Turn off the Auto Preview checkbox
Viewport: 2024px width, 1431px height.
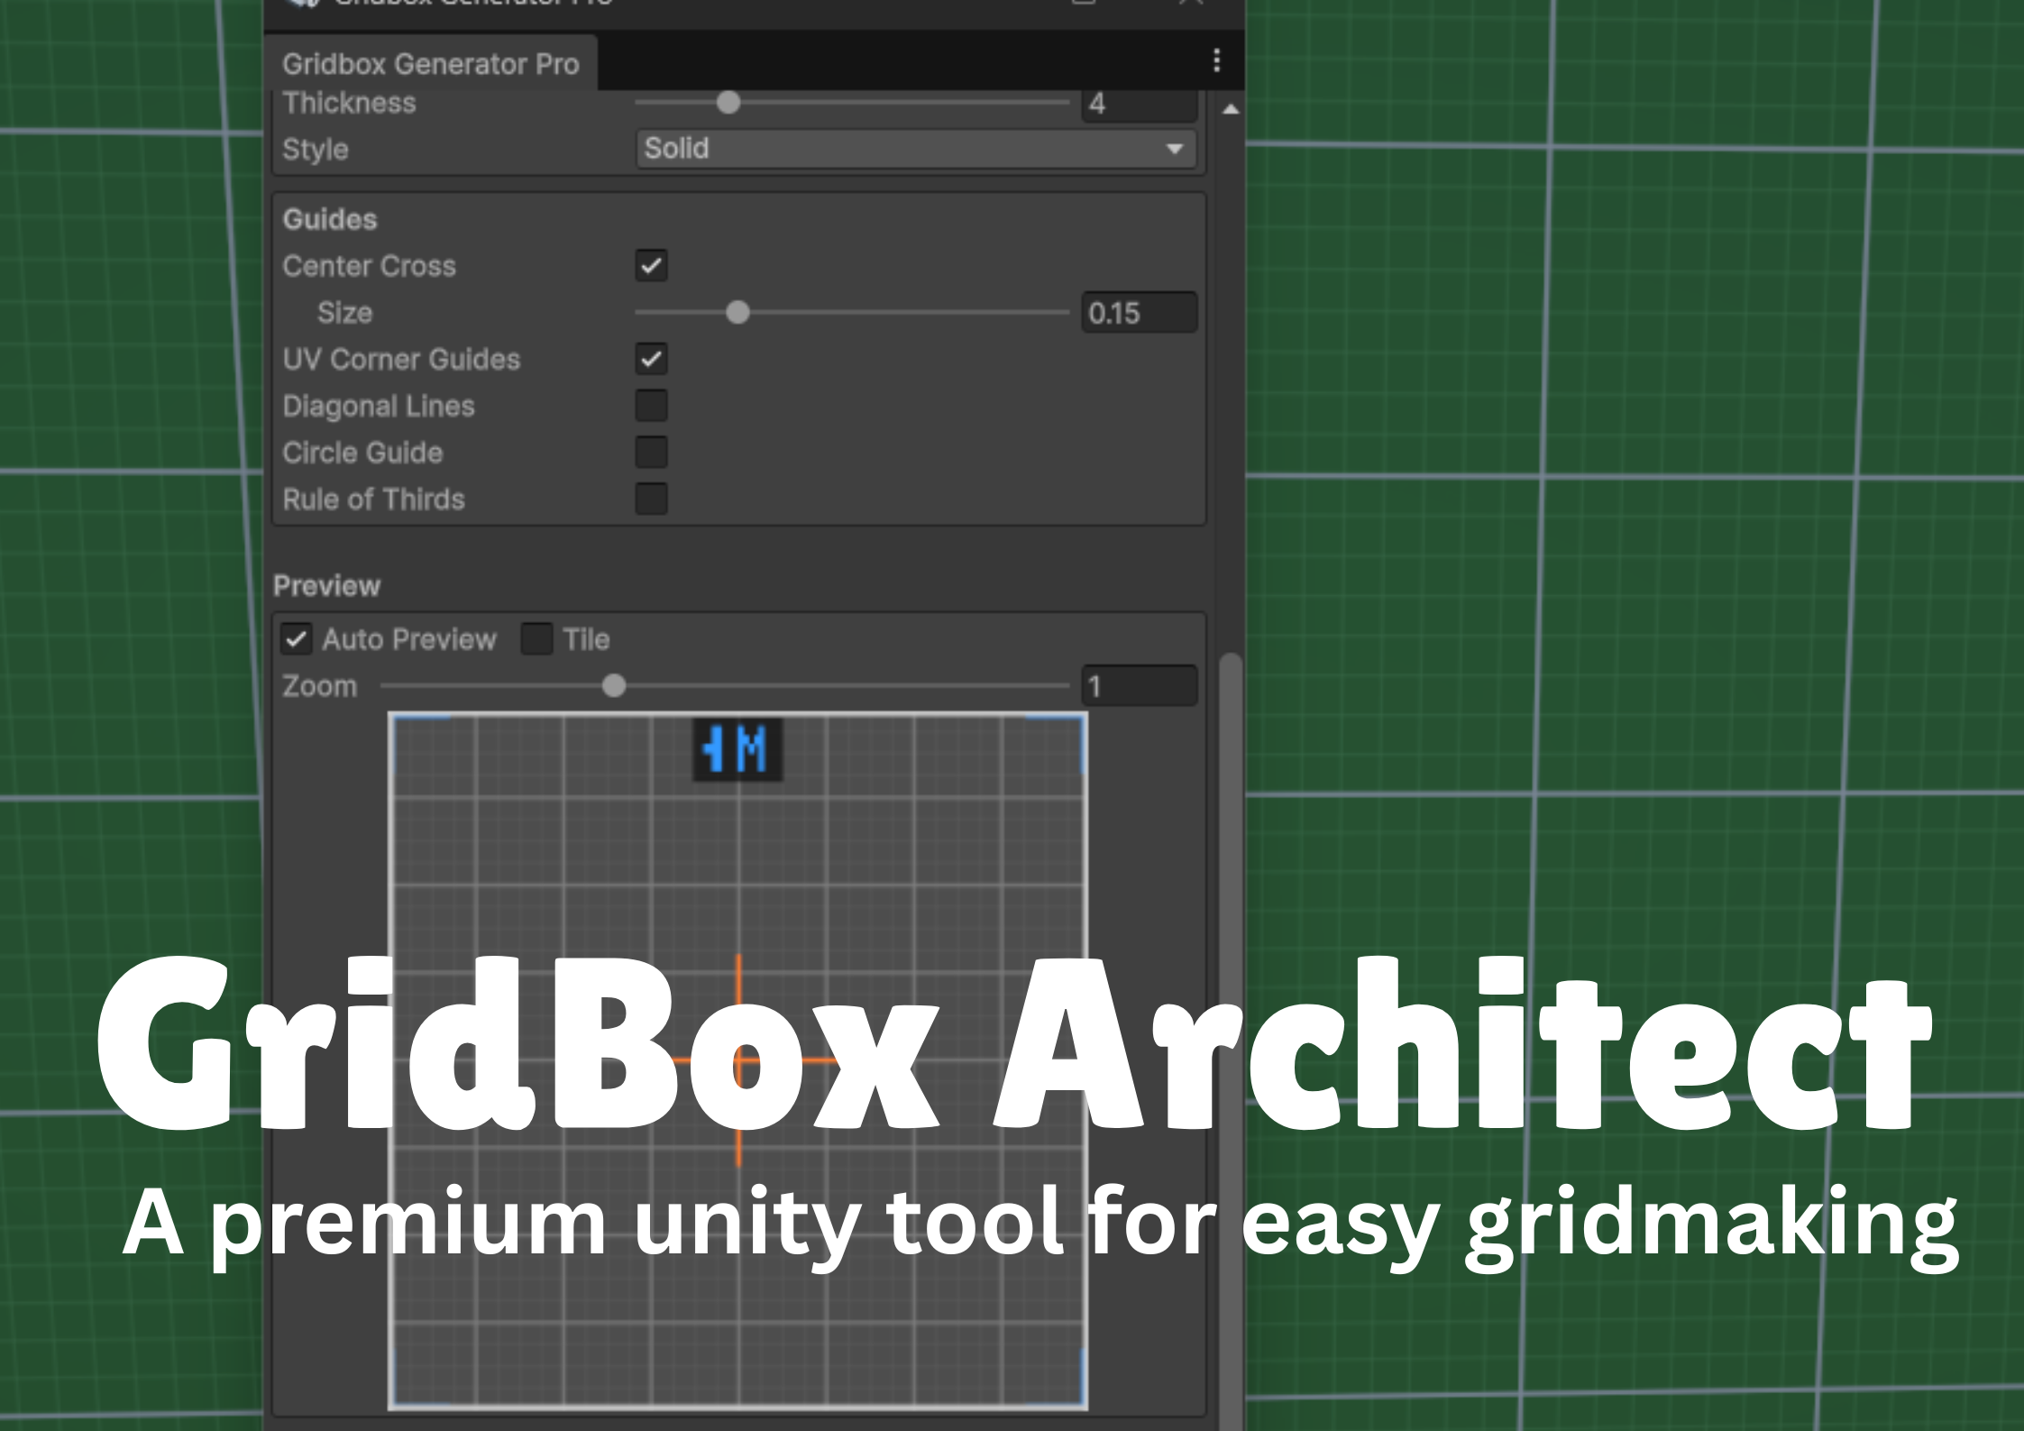pyautogui.click(x=296, y=639)
